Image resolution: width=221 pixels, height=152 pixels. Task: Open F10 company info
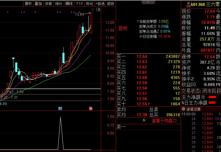(79, 4)
